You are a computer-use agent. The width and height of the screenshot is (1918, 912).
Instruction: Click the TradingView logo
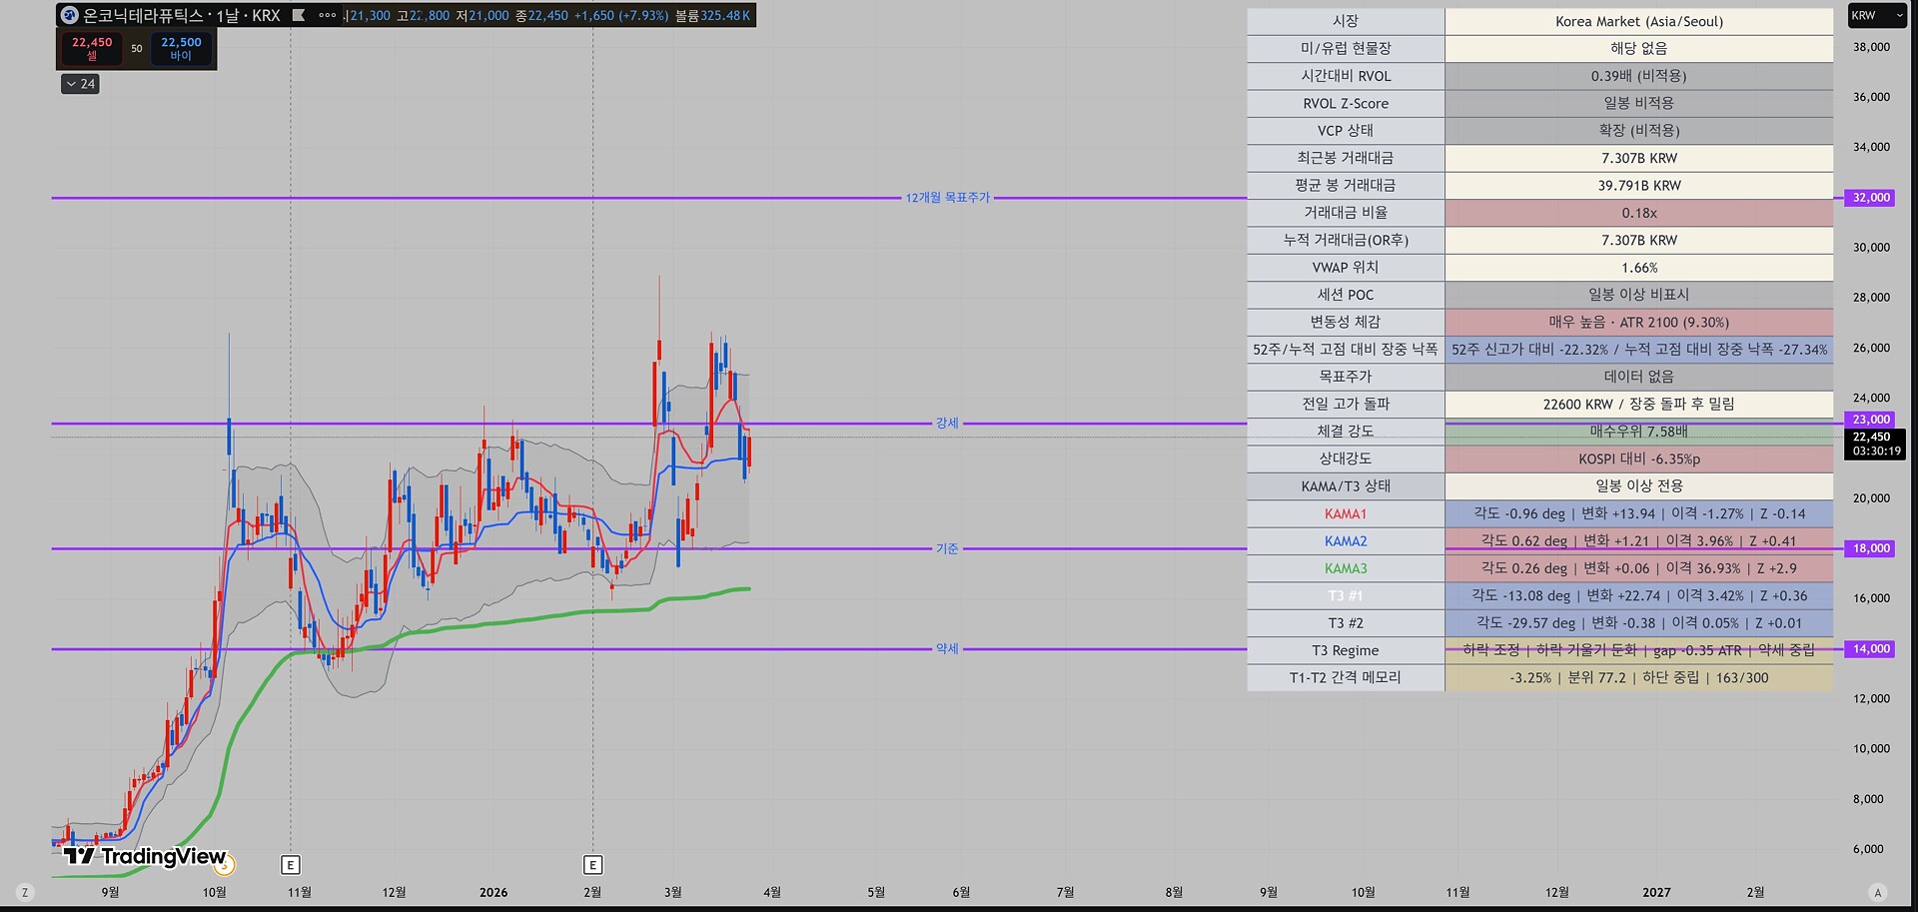(145, 856)
